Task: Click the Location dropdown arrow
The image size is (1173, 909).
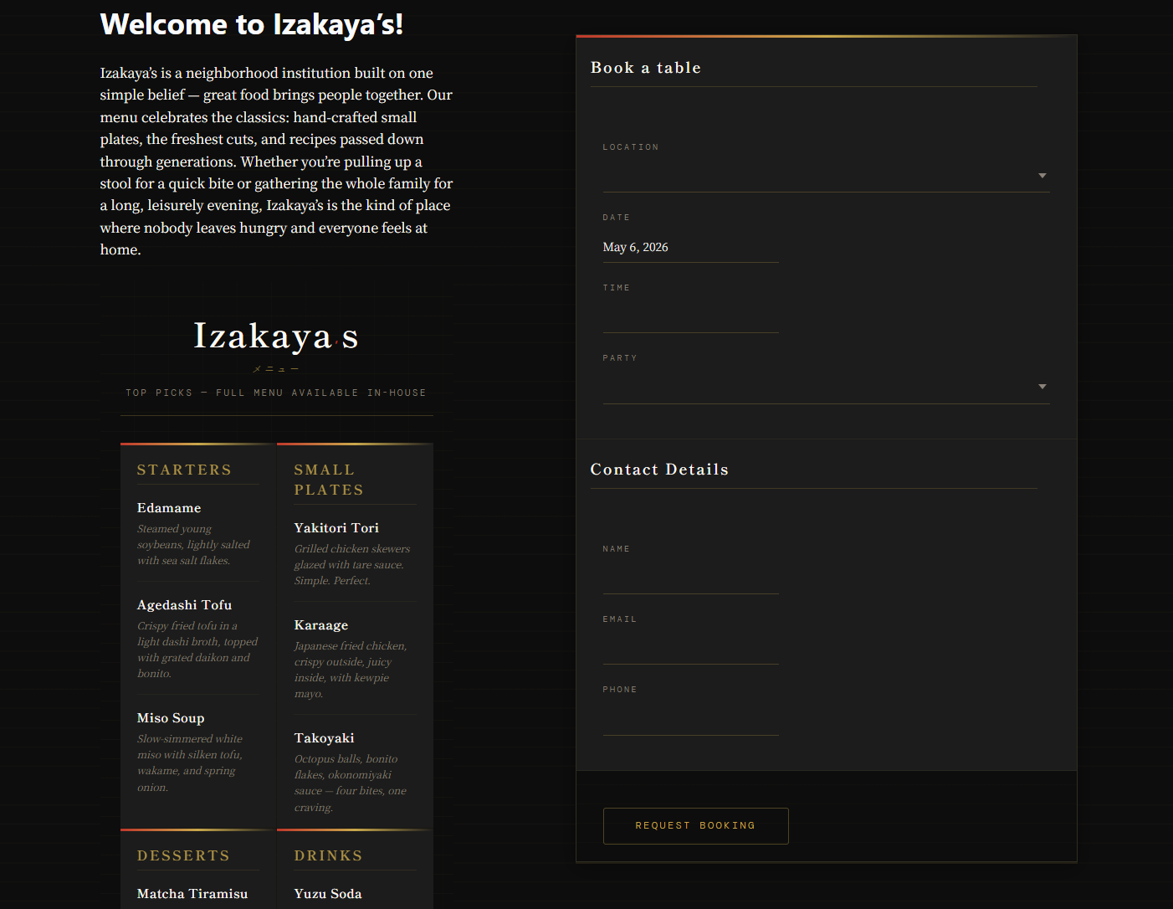Action: [x=1042, y=176]
